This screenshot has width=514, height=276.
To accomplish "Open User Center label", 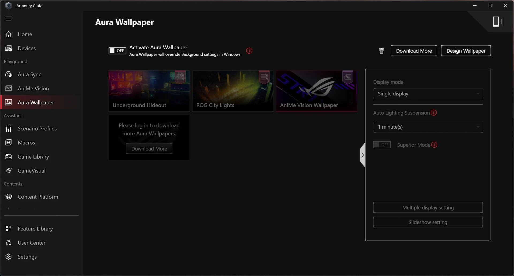I will [x=32, y=243].
